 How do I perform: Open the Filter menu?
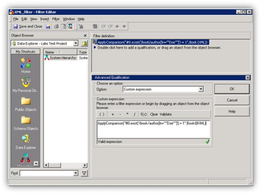[56, 19]
